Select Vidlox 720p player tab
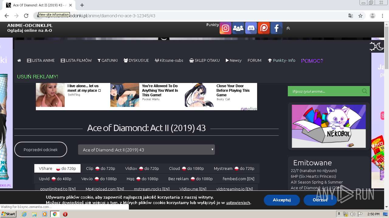 (x=142, y=168)
